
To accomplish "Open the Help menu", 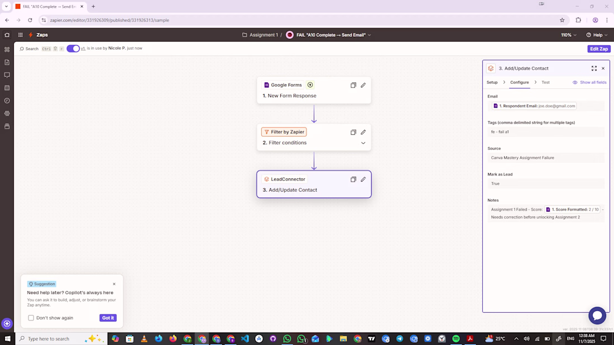I will coord(597,35).
